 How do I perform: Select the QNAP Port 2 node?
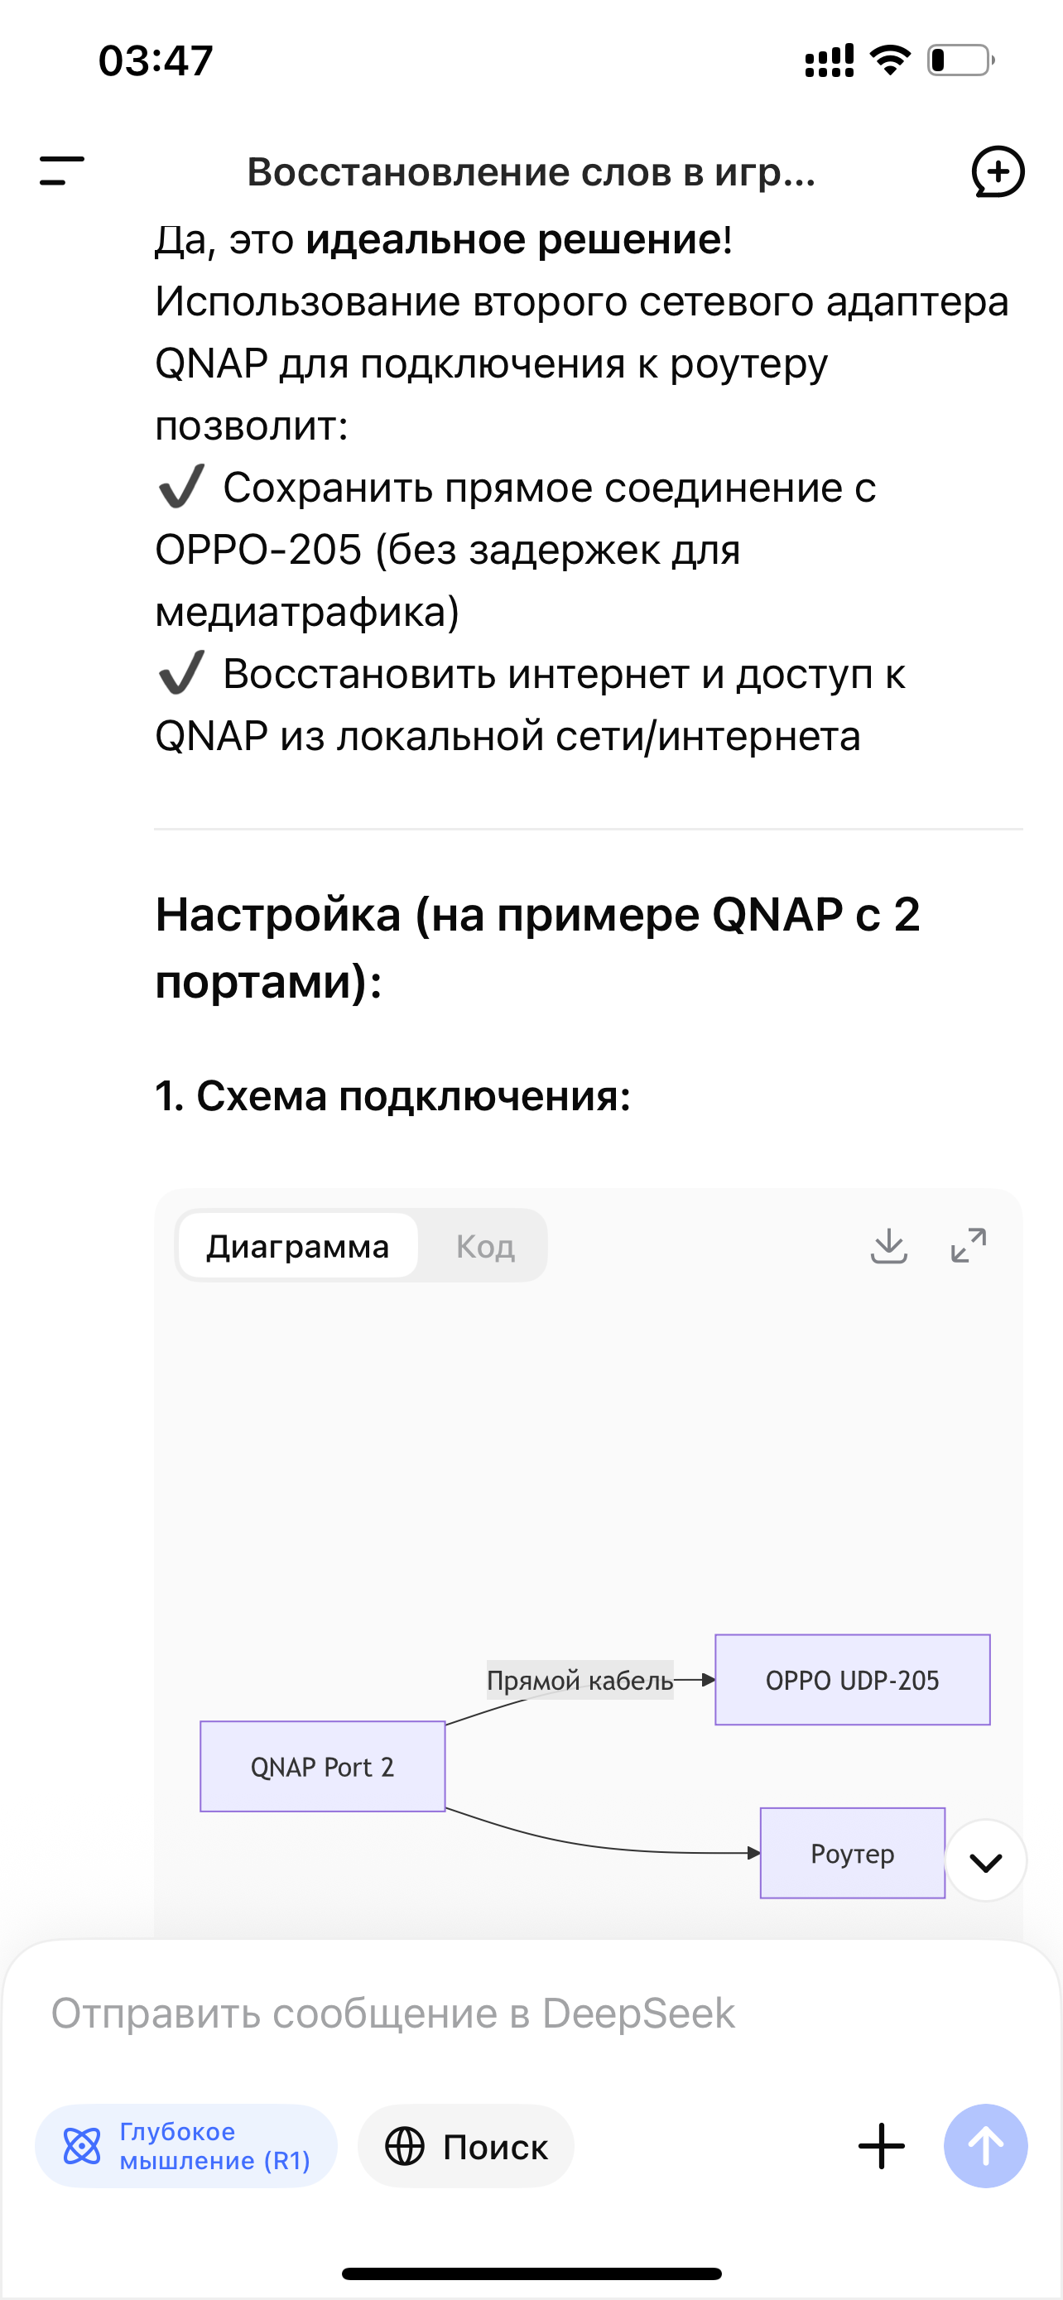tap(322, 1766)
